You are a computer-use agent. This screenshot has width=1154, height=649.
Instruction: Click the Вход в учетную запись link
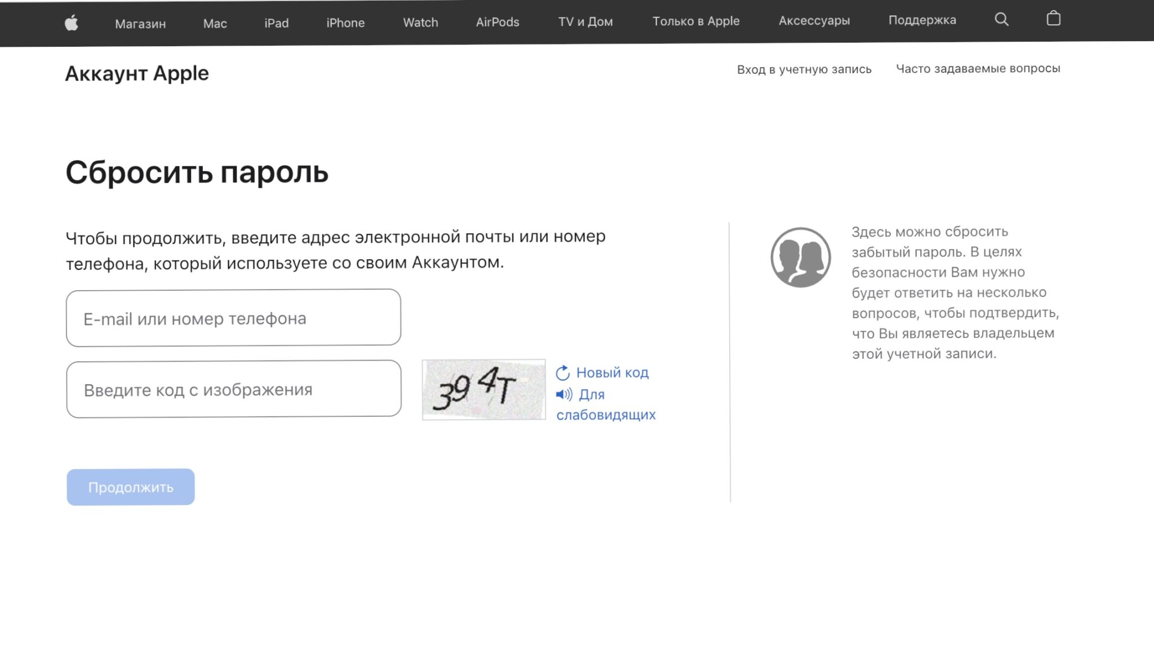click(x=804, y=69)
